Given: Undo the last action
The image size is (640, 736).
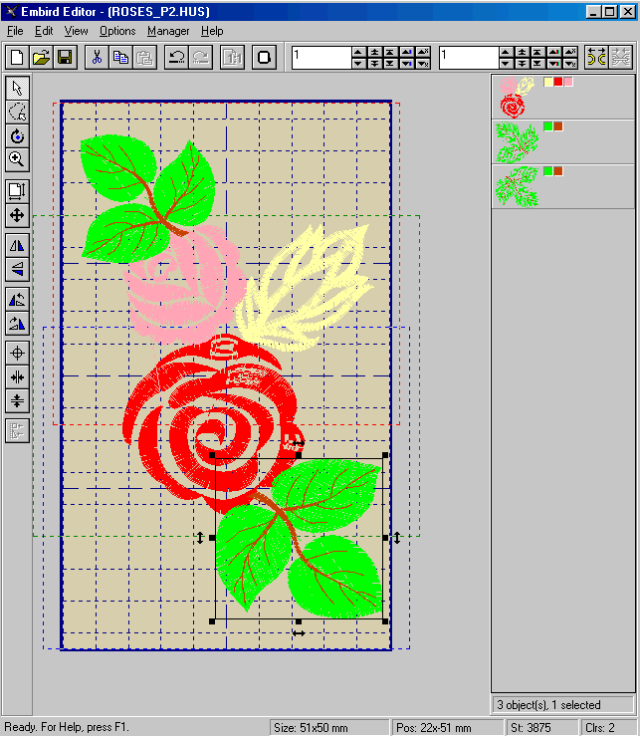Looking at the screenshot, I should [x=176, y=57].
